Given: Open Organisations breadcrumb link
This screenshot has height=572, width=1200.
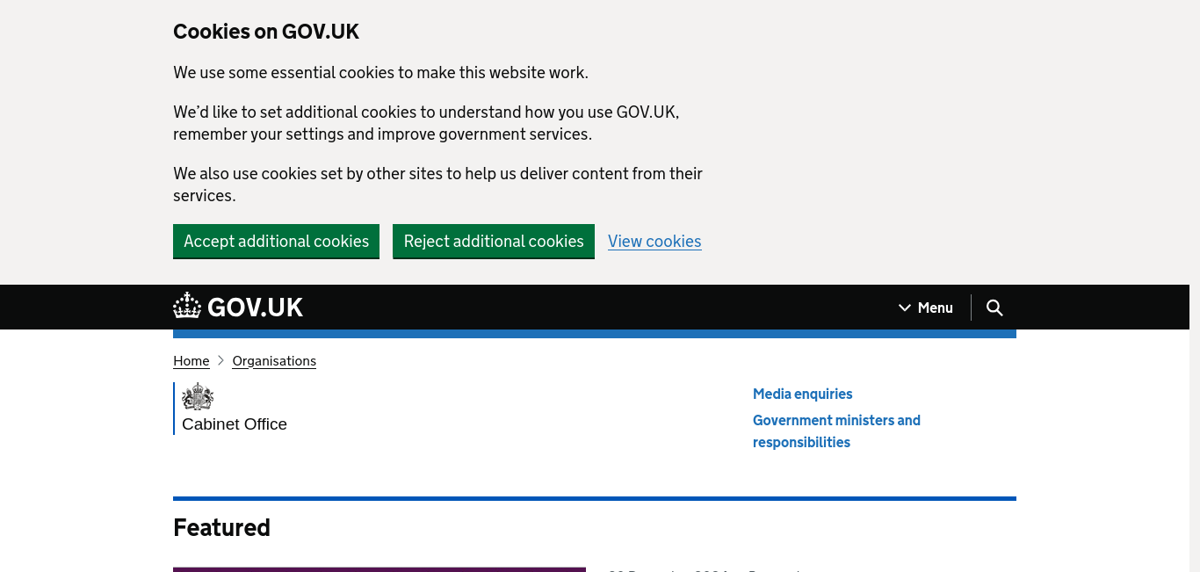Looking at the screenshot, I should [274, 361].
